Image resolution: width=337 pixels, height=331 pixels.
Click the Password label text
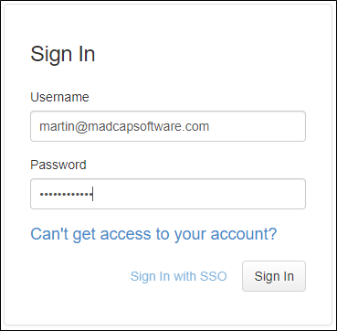(x=58, y=165)
